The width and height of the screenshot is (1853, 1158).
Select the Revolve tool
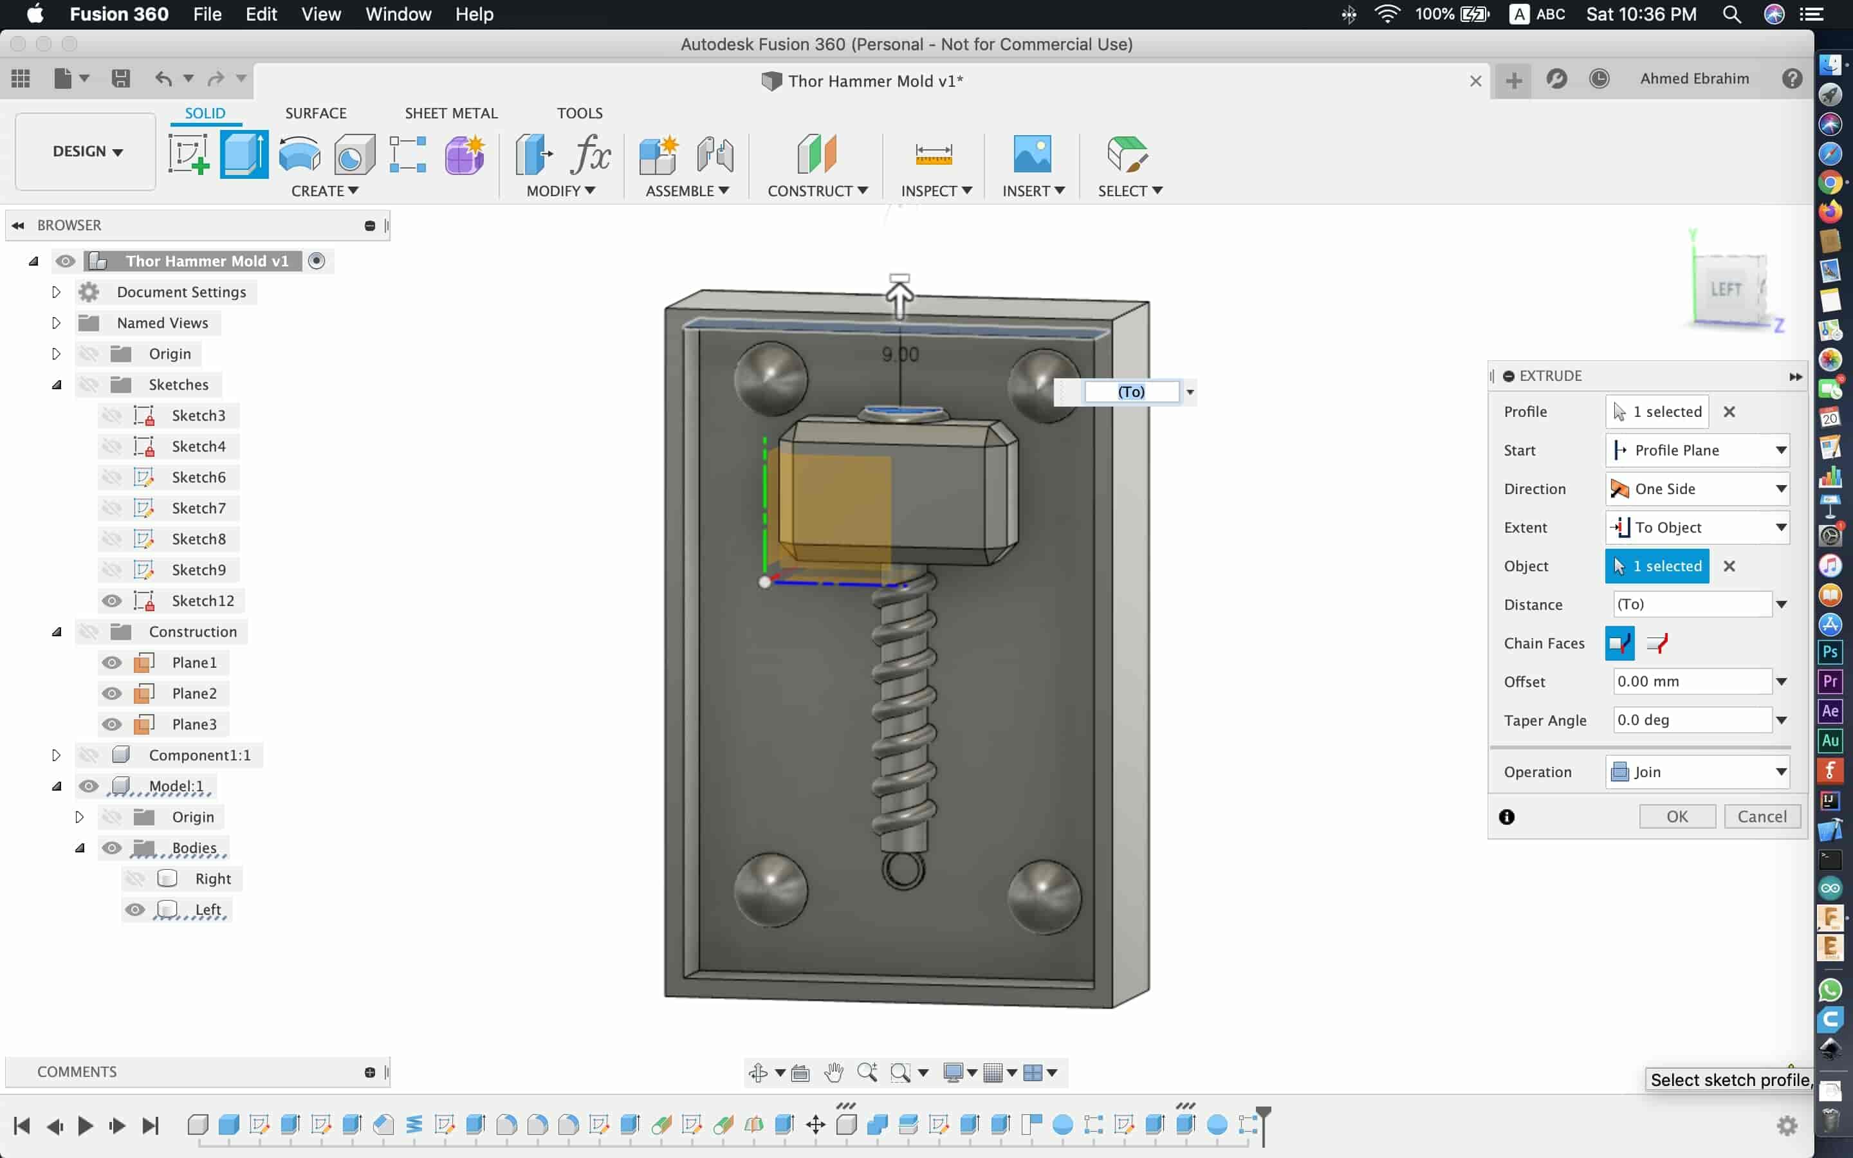[299, 154]
